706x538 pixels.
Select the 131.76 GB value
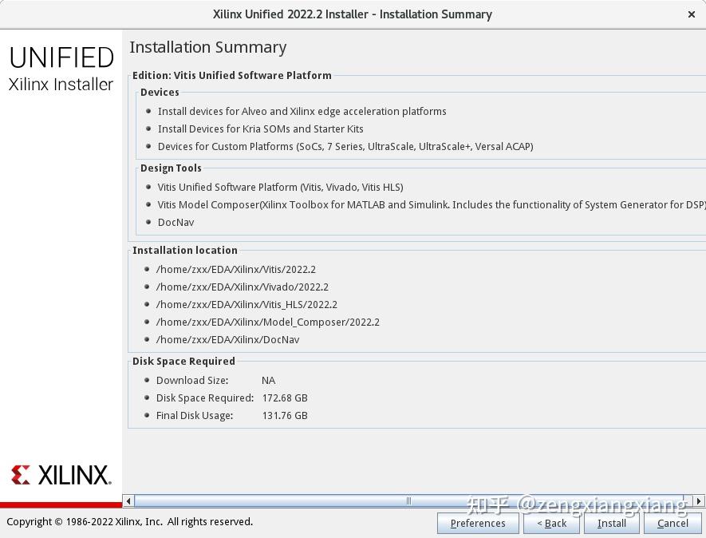click(285, 415)
